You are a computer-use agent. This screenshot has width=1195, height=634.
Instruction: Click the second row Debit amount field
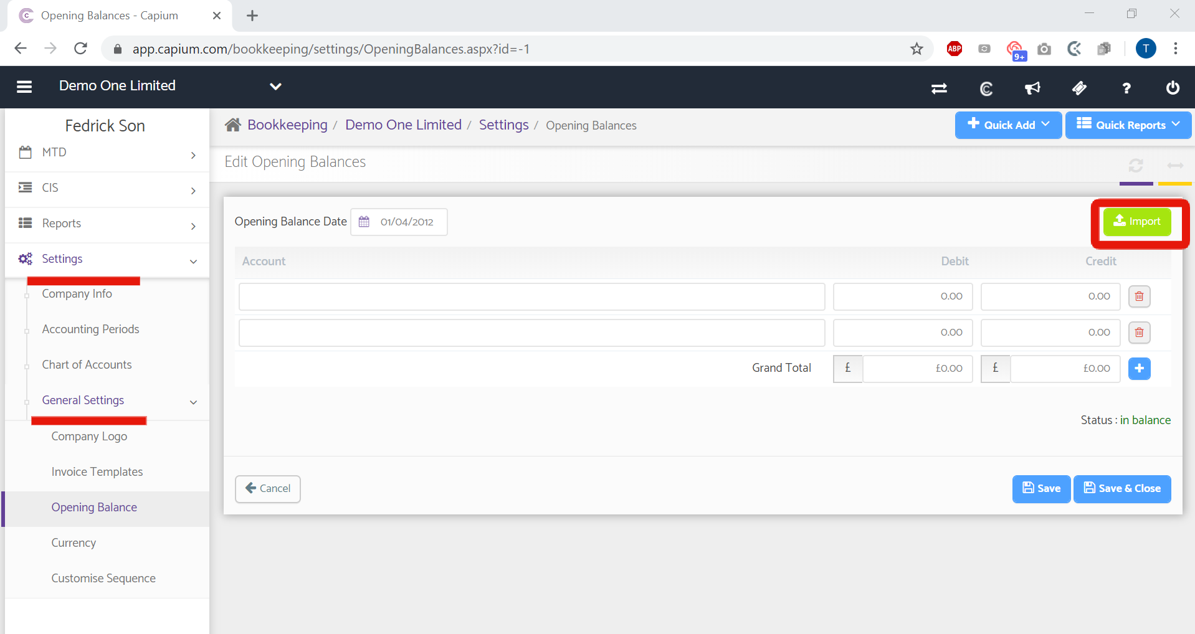(x=902, y=333)
